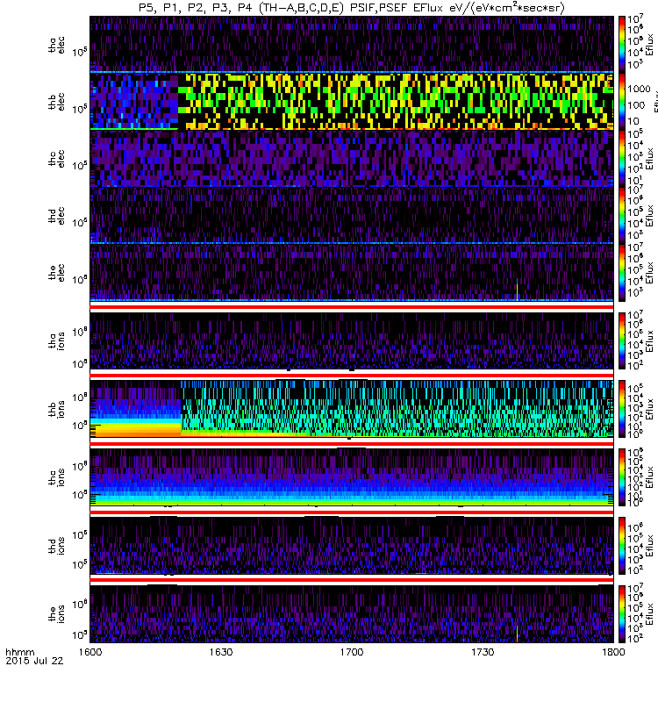Click inside the tha elec spectrogram panel

click(352, 45)
